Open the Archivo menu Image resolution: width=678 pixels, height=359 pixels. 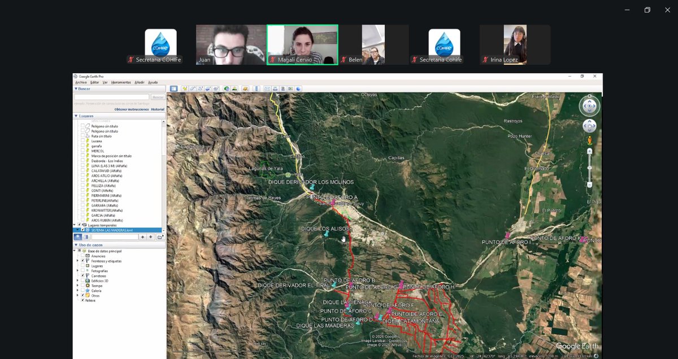point(81,82)
